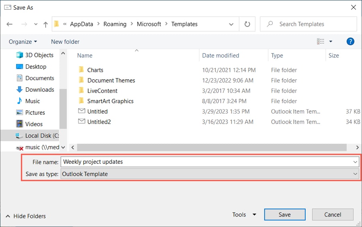Open the Tools dropdown menu
The height and width of the screenshot is (227, 362).
pyautogui.click(x=244, y=215)
